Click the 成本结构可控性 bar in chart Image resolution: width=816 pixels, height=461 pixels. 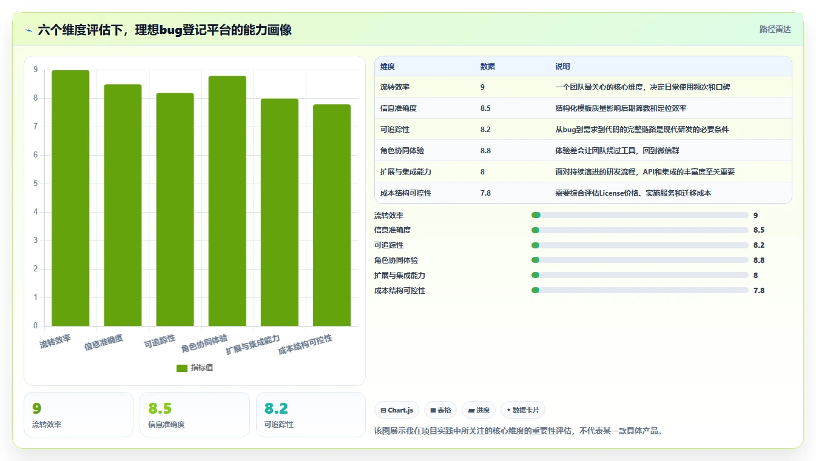pyautogui.click(x=332, y=215)
